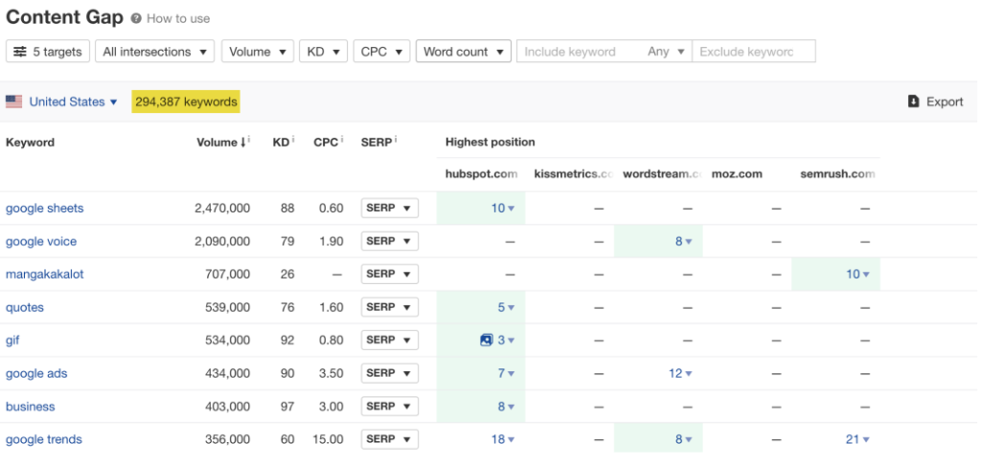Sort by the KD column header
This screenshot has width=981, height=466.
(x=281, y=143)
